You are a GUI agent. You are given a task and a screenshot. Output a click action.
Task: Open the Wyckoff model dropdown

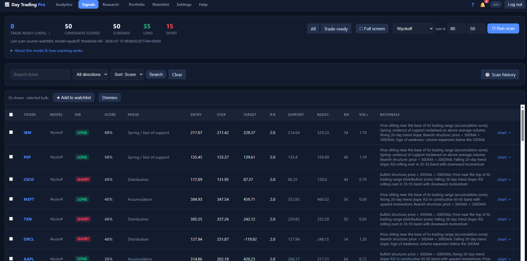pos(413,28)
